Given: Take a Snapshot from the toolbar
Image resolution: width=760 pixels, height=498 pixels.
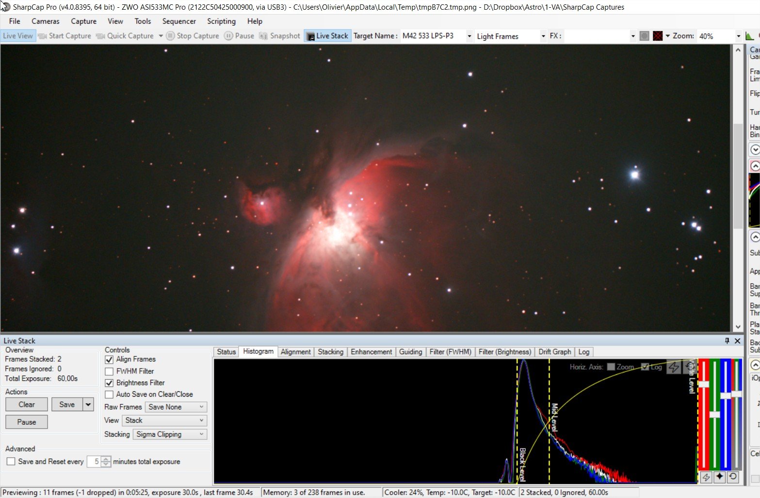Looking at the screenshot, I should pyautogui.click(x=280, y=36).
